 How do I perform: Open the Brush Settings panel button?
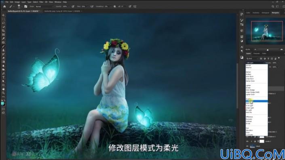click(25, 6)
